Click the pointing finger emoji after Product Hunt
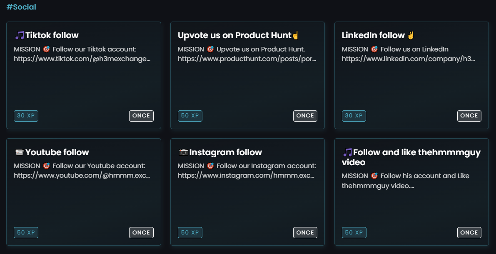 tap(296, 35)
